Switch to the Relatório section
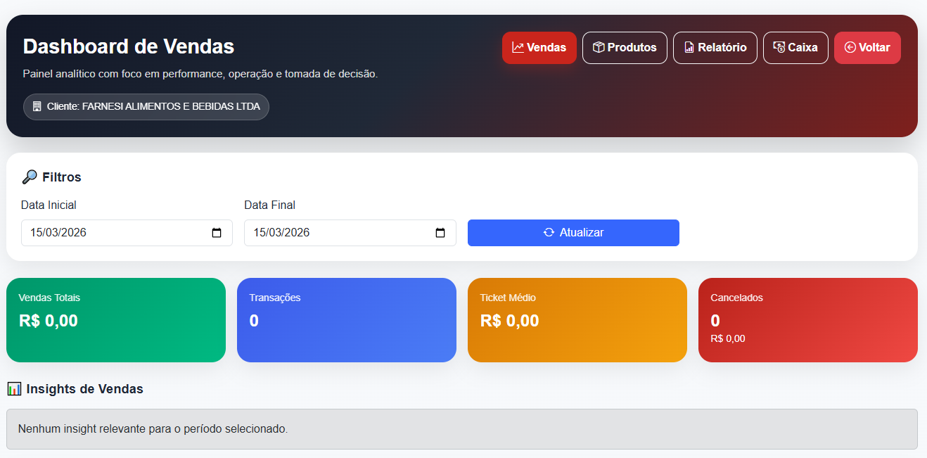Image resolution: width=927 pixels, height=458 pixels. pyautogui.click(x=715, y=47)
